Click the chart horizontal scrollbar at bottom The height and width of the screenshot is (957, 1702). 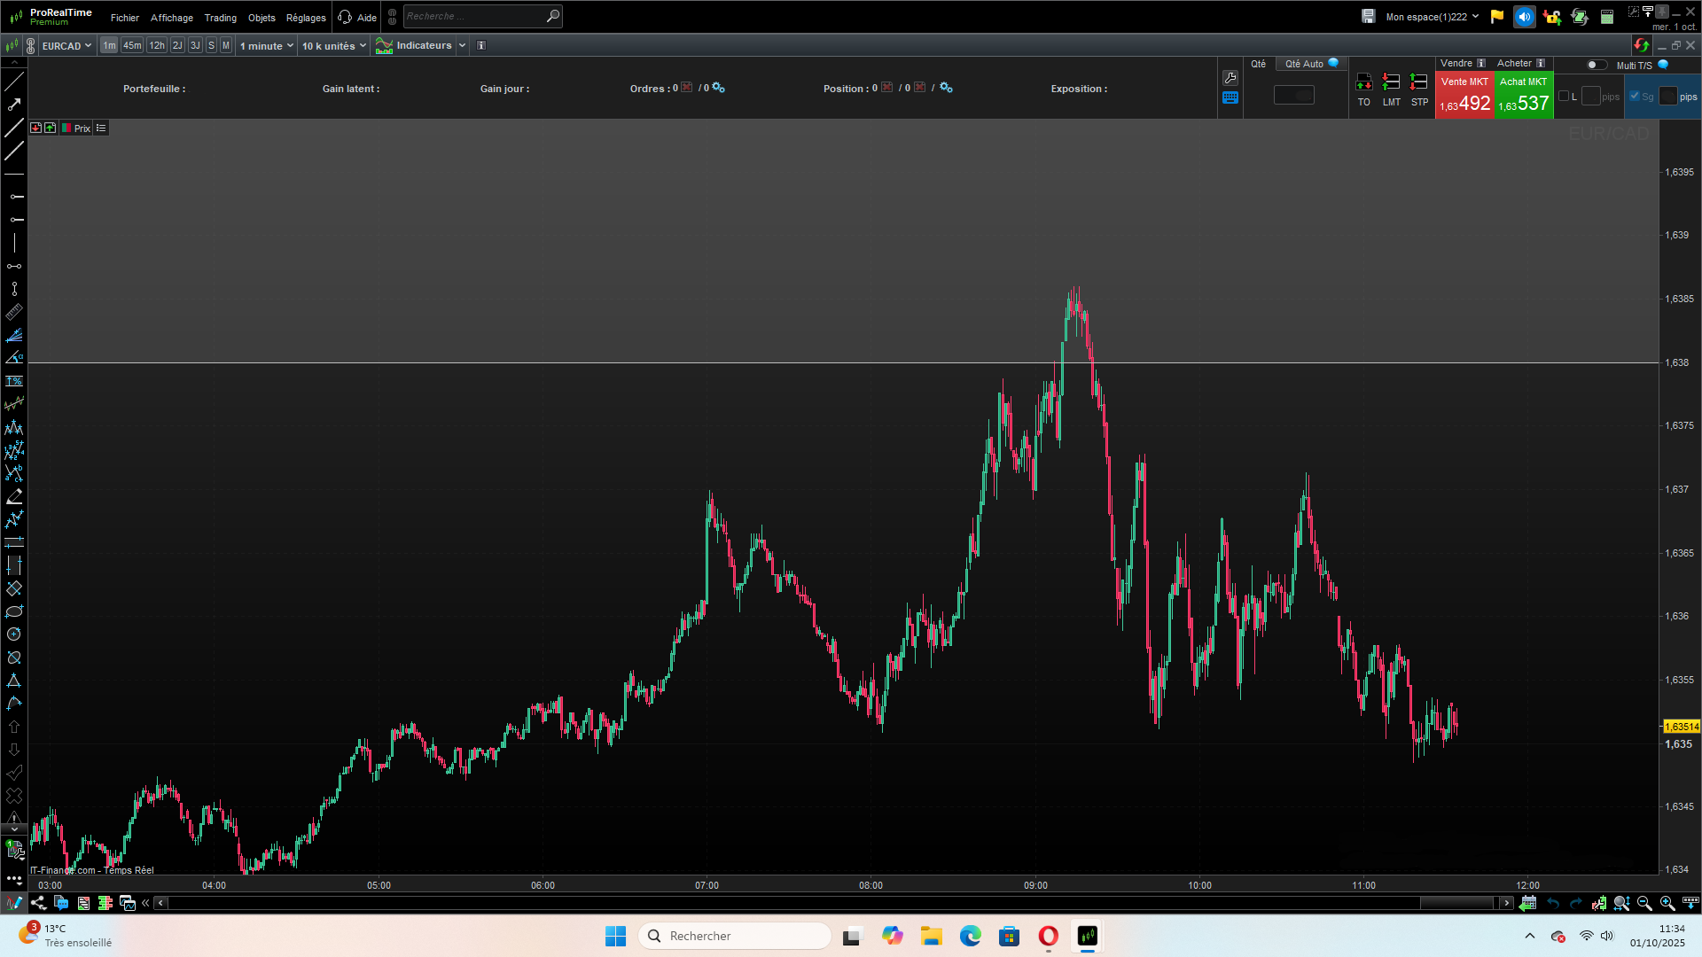click(x=833, y=903)
